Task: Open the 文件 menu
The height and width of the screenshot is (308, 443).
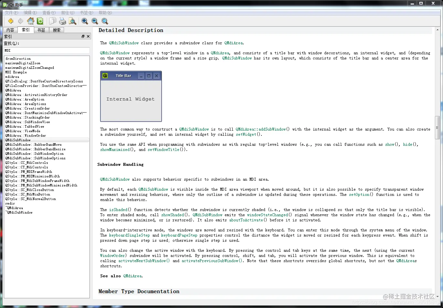Action: [x=11, y=13]
